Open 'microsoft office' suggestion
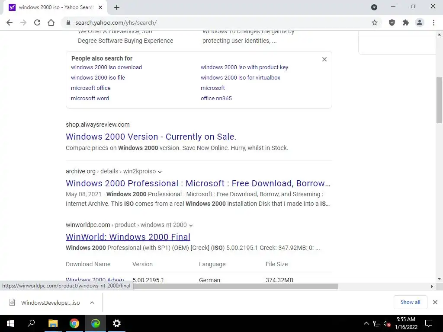This screenshot has height=332, width=443. pyautogui.click(x=91, y=88)
